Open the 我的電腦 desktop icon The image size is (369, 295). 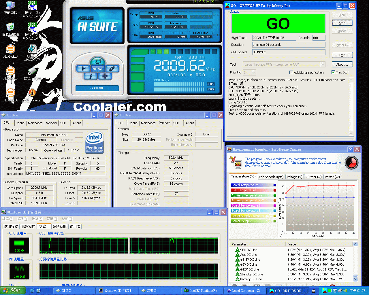[x=11, y=5]
